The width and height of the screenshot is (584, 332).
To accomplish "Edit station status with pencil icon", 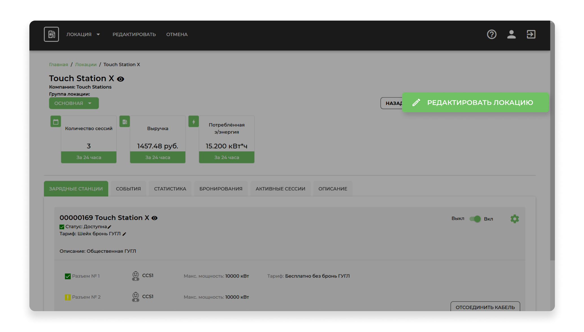I will point(110,227).
